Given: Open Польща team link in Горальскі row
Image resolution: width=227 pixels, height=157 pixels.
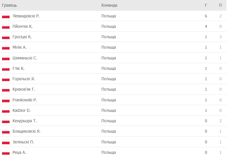Looking at the screenshot, I should pyautogui.click(x=109, y=79).
